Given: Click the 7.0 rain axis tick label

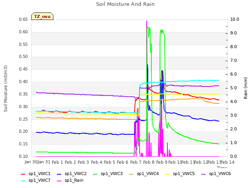Looking at the screenshot, I should click(x=233, y=60).
